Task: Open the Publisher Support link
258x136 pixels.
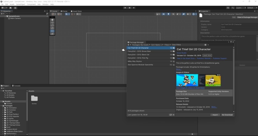Action: tap(220, 58)
